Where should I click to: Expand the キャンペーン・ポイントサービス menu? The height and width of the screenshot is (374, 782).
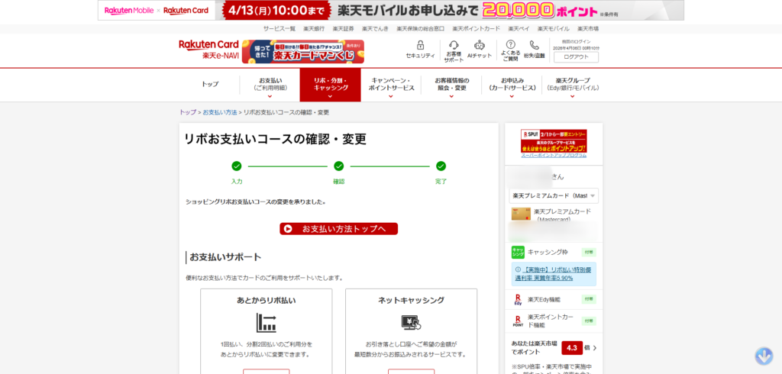pyautogui.click(x=393, y=84)
